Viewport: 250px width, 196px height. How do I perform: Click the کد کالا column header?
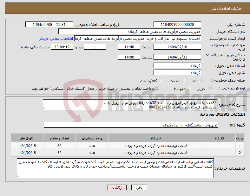point(219,138)
